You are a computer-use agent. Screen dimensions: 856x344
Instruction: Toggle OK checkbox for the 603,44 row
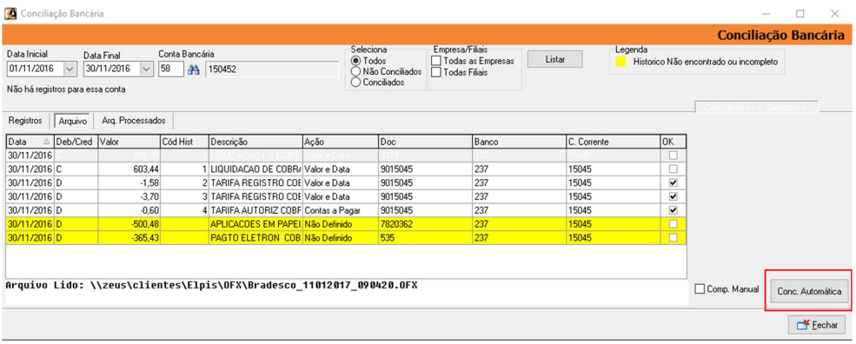(674, 169)
